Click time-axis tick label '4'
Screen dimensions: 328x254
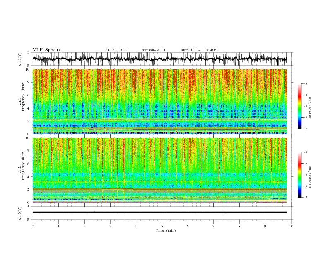136,226
